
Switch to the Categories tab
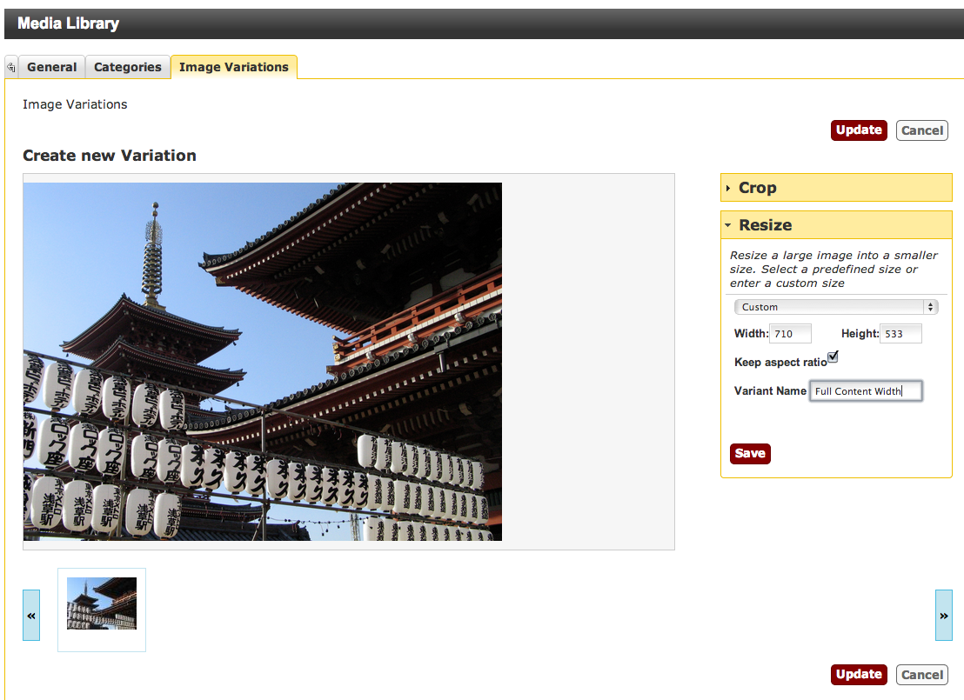[128, 67]
